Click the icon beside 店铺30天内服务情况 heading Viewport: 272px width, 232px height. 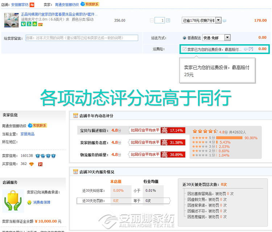coord(75,172)
